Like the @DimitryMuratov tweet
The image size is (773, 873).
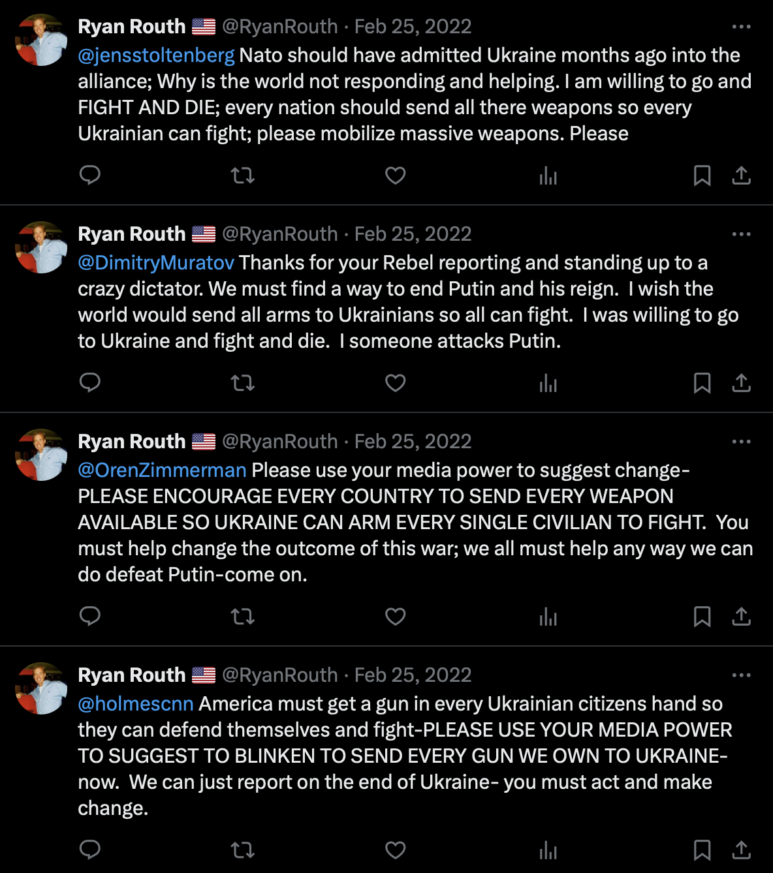[395, 382]
